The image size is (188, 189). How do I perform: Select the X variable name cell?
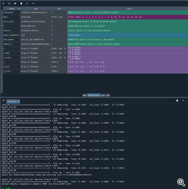point(12,49)
